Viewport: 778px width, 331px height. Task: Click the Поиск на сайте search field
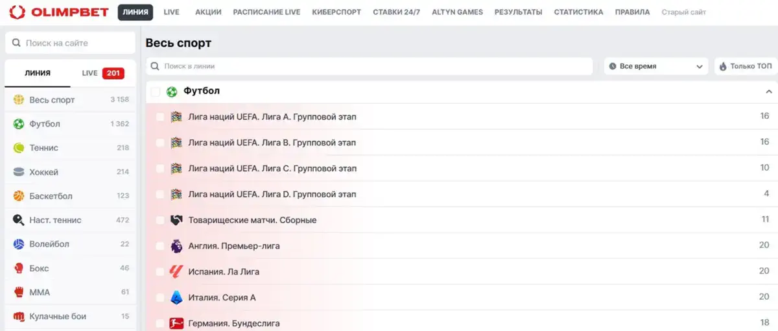[71, 43]
